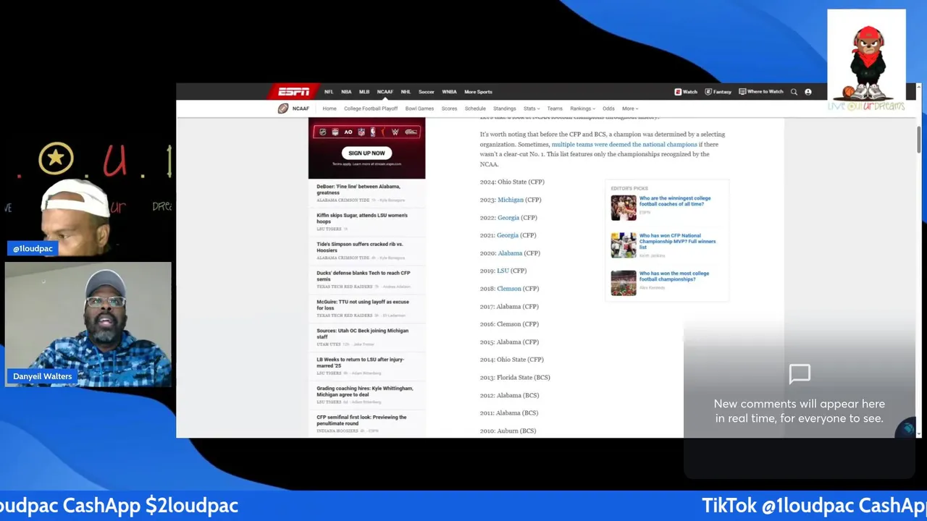Click the Danyeil Walters webcam feed

[88, 324]
